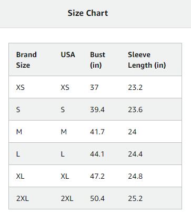191x220 pixels.
Task: Select the L USA size cell
Action: (x=63, y=154)
